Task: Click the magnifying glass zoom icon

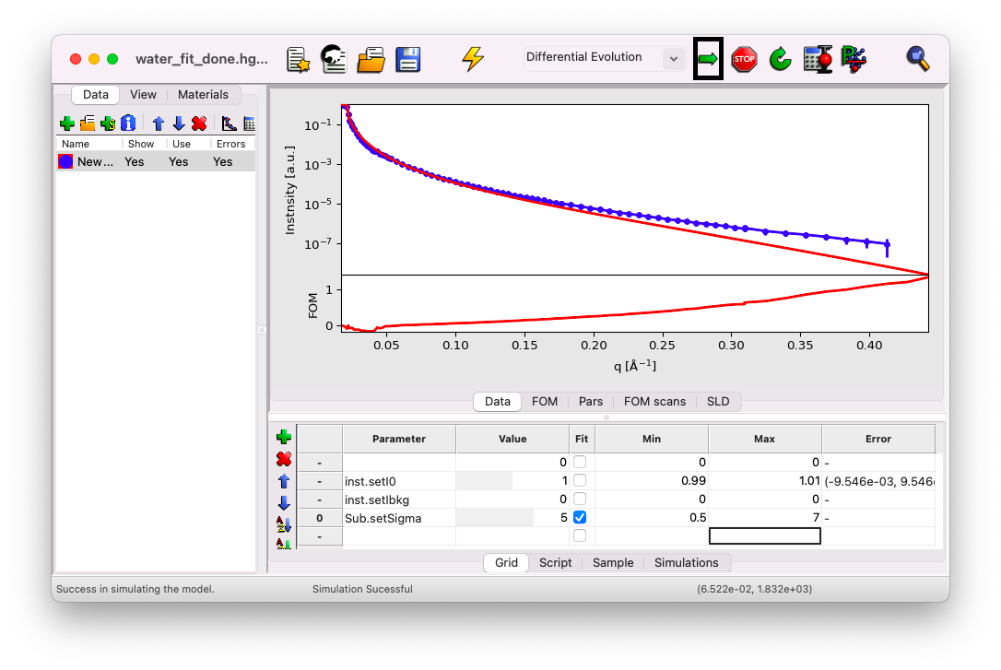Action: click(x=917, y=59)
